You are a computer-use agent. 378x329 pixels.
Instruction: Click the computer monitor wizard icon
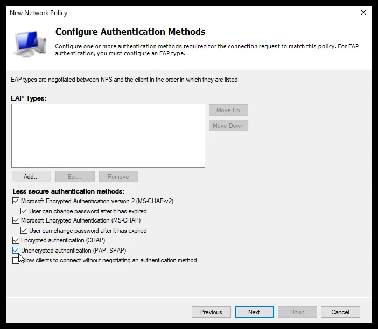[x=30, y=44]
